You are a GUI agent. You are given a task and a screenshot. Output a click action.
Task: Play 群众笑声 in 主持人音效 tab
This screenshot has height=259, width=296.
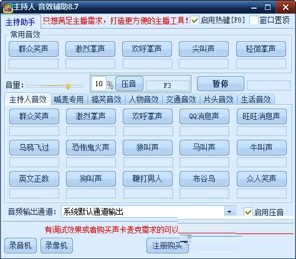(x=34, y=116)
